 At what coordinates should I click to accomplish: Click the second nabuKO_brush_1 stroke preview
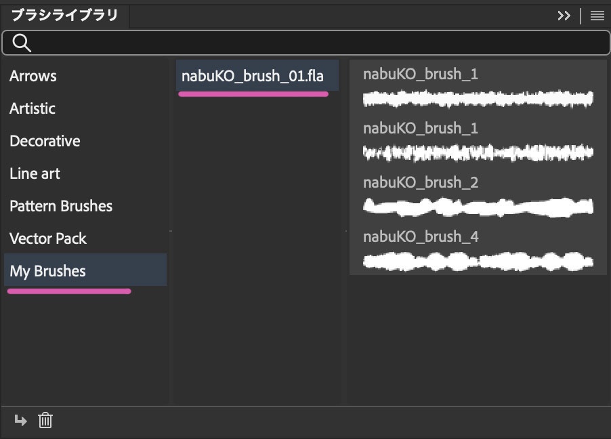[x=478, y=152]
